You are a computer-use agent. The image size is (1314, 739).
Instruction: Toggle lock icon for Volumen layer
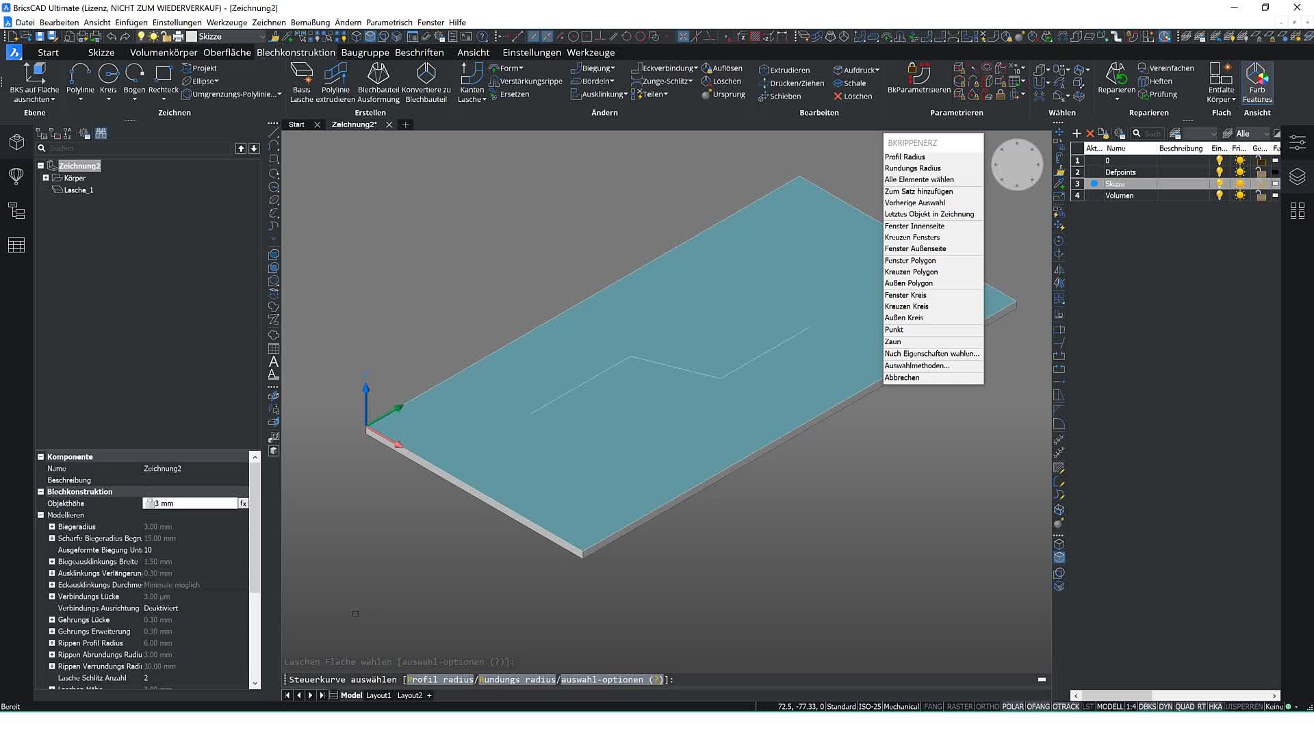[x=1260, y=196]
